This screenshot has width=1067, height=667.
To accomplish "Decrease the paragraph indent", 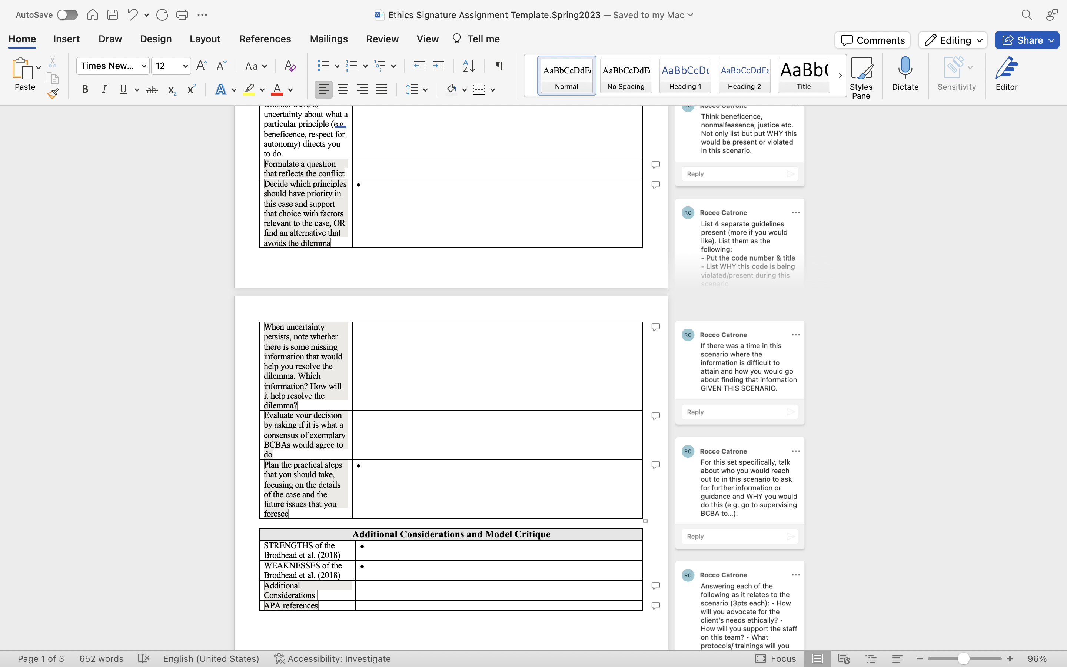I will 419,66.
